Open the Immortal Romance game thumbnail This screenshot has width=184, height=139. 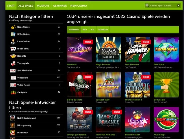pos(109,120)
